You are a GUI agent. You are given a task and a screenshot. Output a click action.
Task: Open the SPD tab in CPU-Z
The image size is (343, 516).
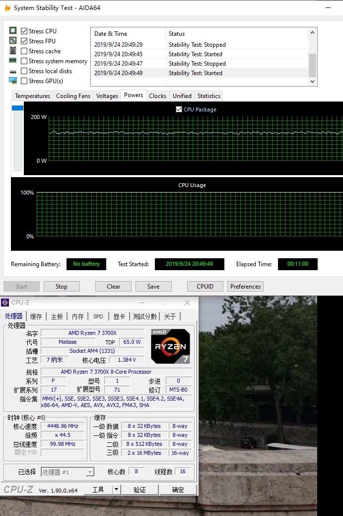tap(98, 316)
